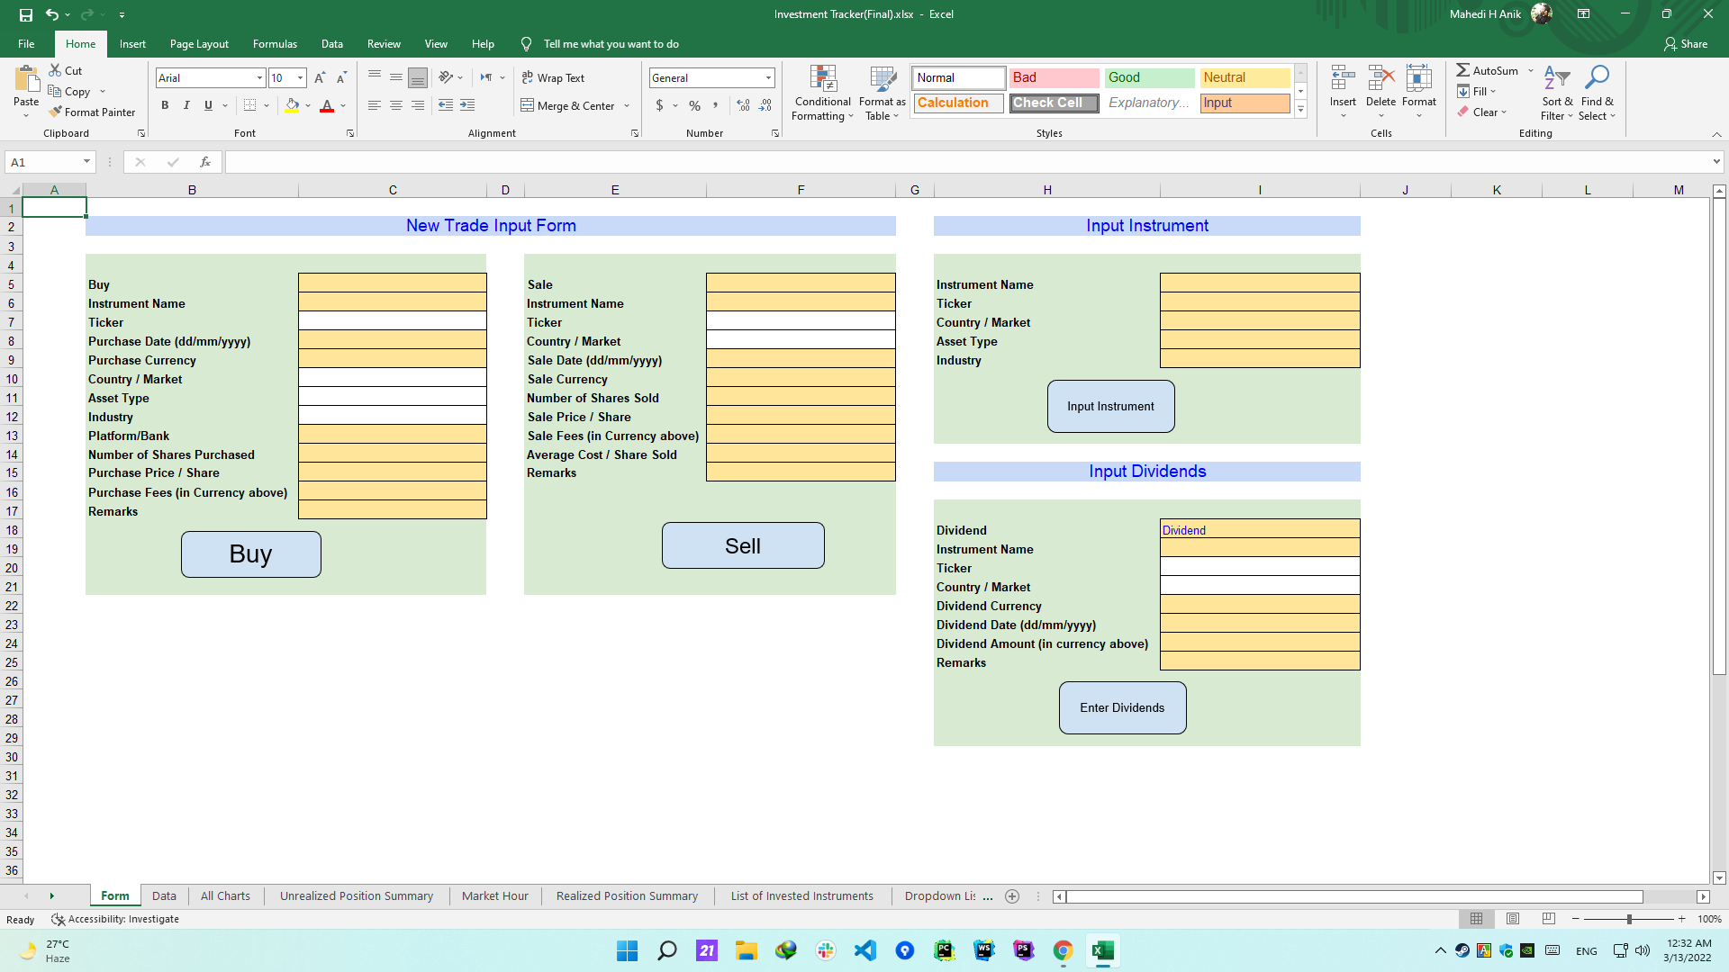This screenshot has height=972, width=1729.
Task: Open Conditional Formatting
Action: point(823,93)
